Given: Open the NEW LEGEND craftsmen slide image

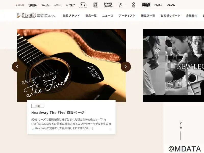Looking at the screenshot, I should click(173, 66).
